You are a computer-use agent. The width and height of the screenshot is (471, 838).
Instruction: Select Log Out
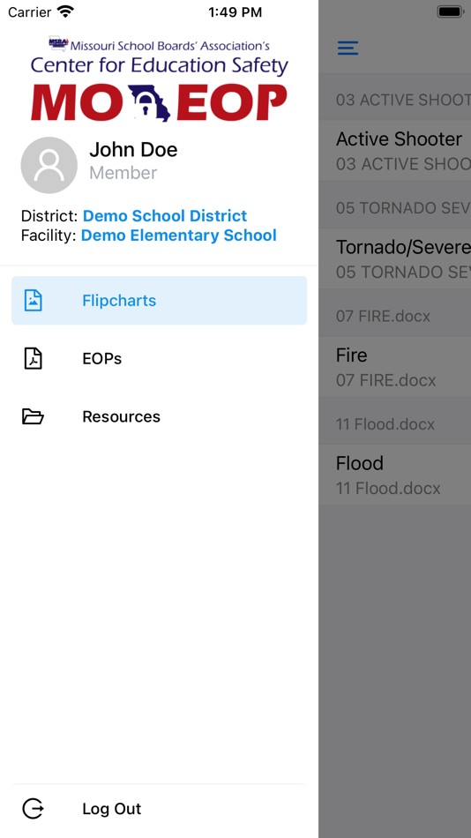pyautogui.click(x=160, y=809)
